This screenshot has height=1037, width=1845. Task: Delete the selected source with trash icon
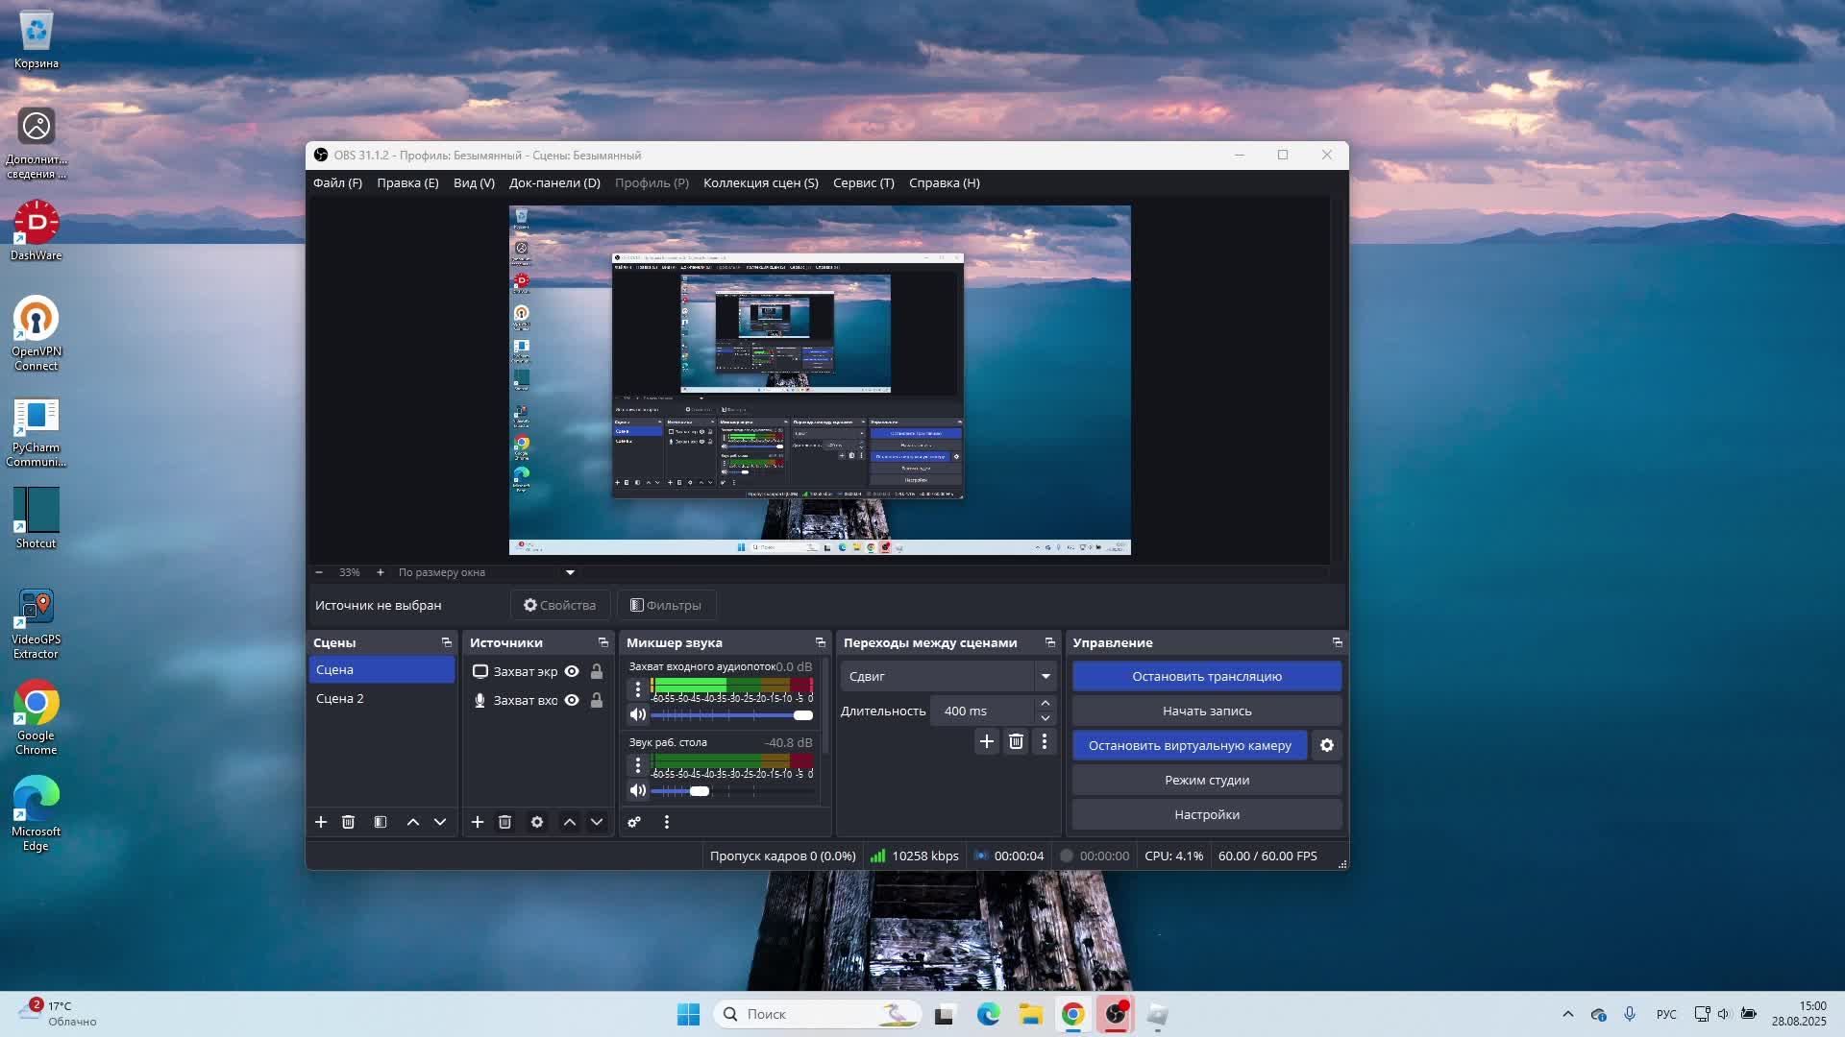click(x=504, y=822)
